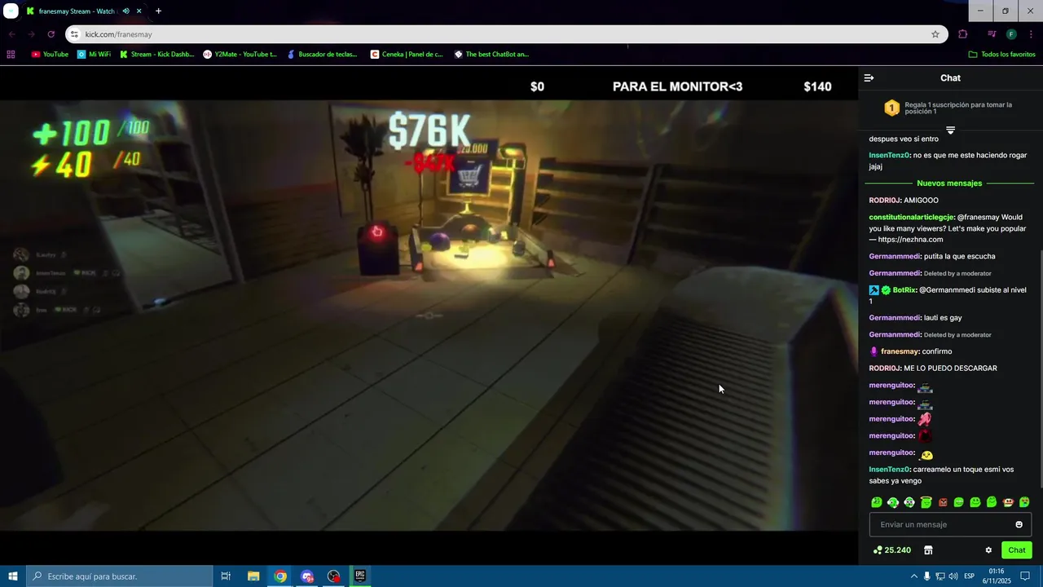
Task: Open the tab search button at top-left
Action: pyautogui.click(x=11, y=11)
